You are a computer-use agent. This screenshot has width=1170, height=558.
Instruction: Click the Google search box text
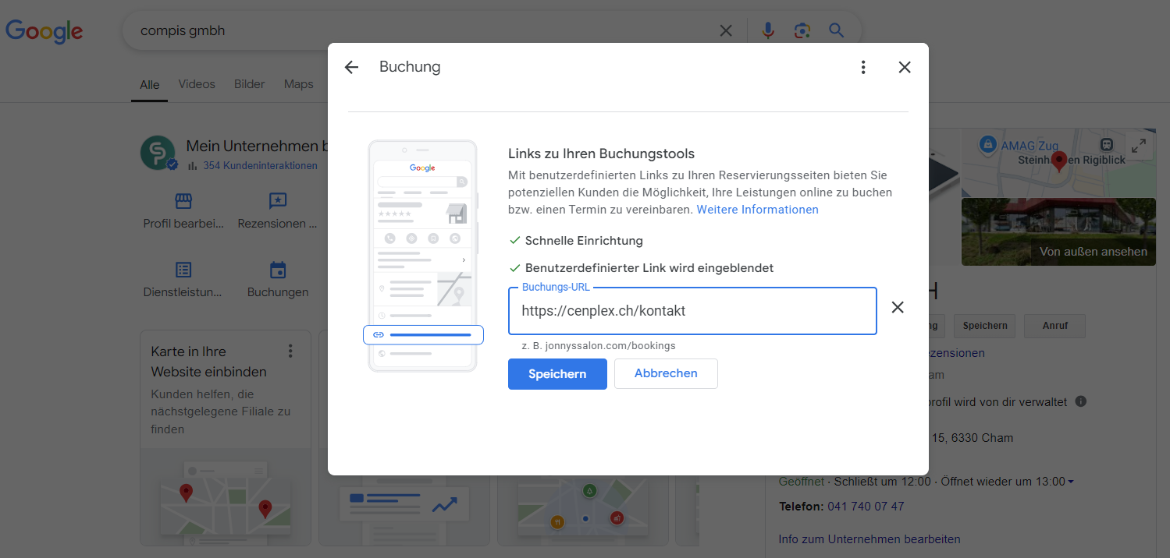click(183, 31)
